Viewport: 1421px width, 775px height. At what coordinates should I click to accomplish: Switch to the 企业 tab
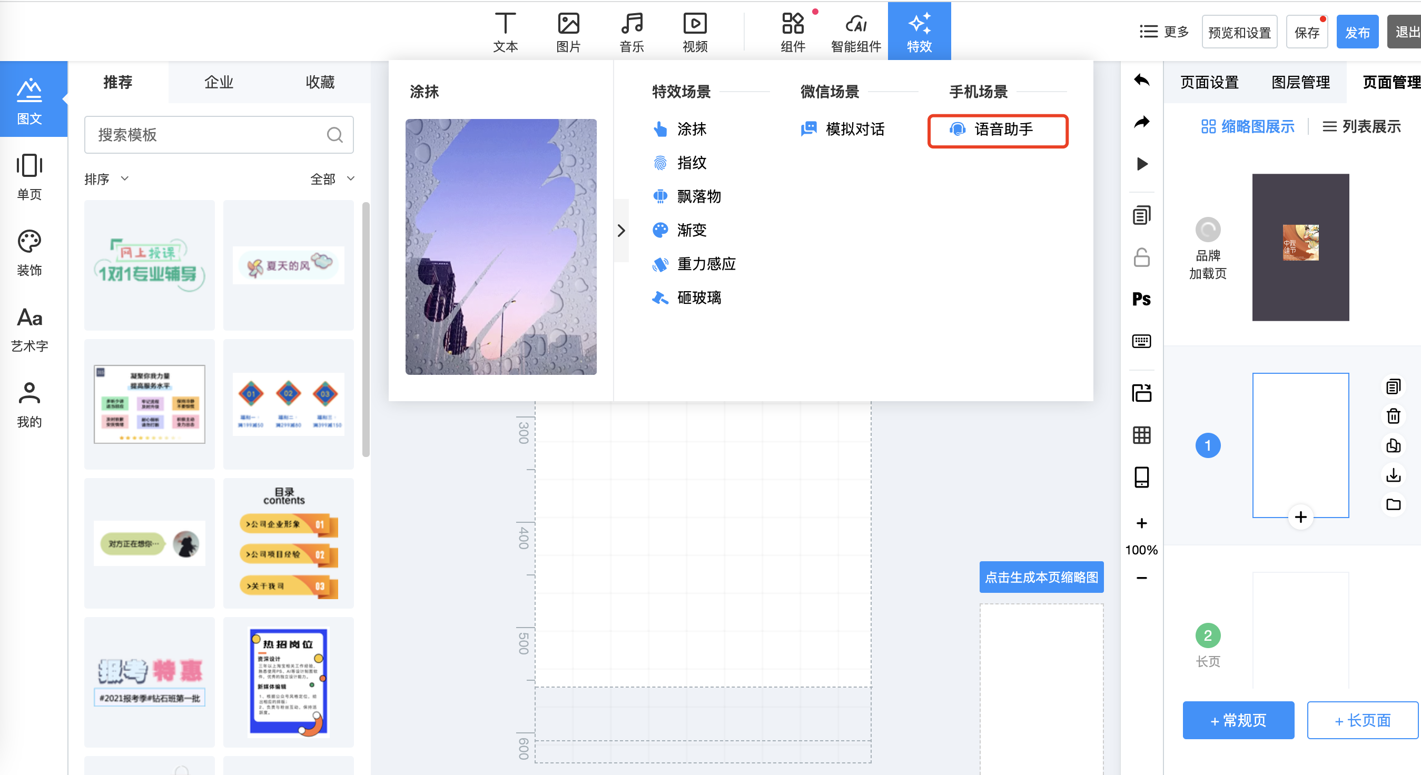tap(219, 82)
